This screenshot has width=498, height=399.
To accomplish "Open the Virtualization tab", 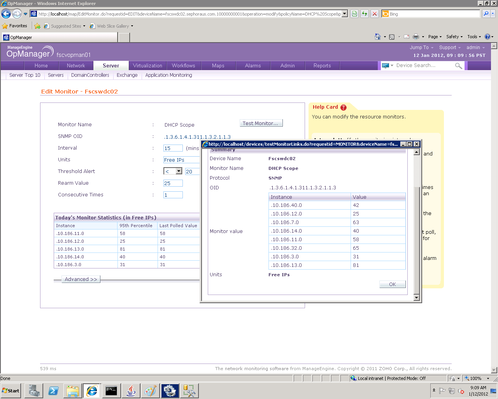I will (147, 66).
